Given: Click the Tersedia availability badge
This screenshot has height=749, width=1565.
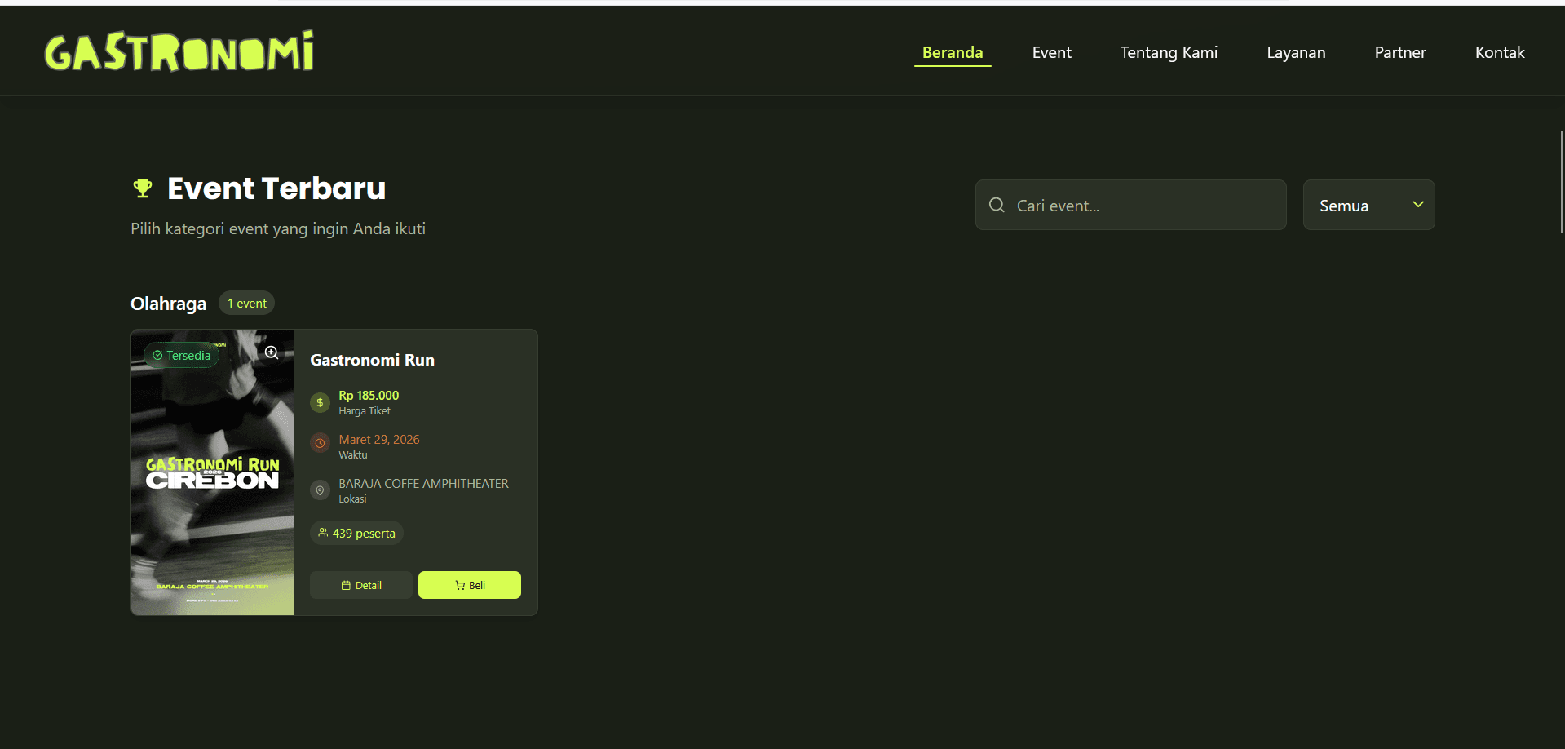Looking at the screenshot, I should click(x=181, y=356).
